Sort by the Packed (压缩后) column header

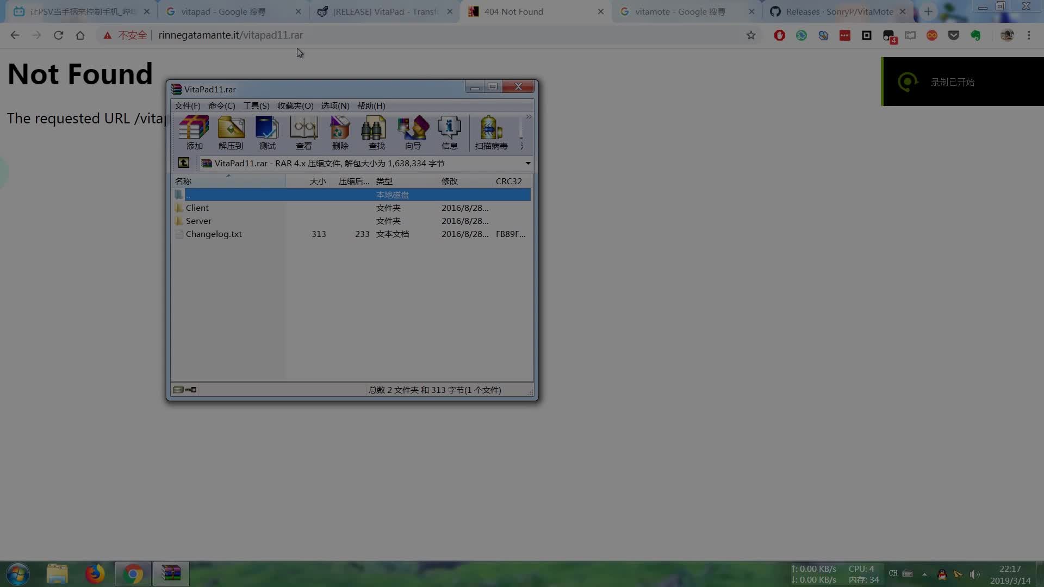click(351, 181)
